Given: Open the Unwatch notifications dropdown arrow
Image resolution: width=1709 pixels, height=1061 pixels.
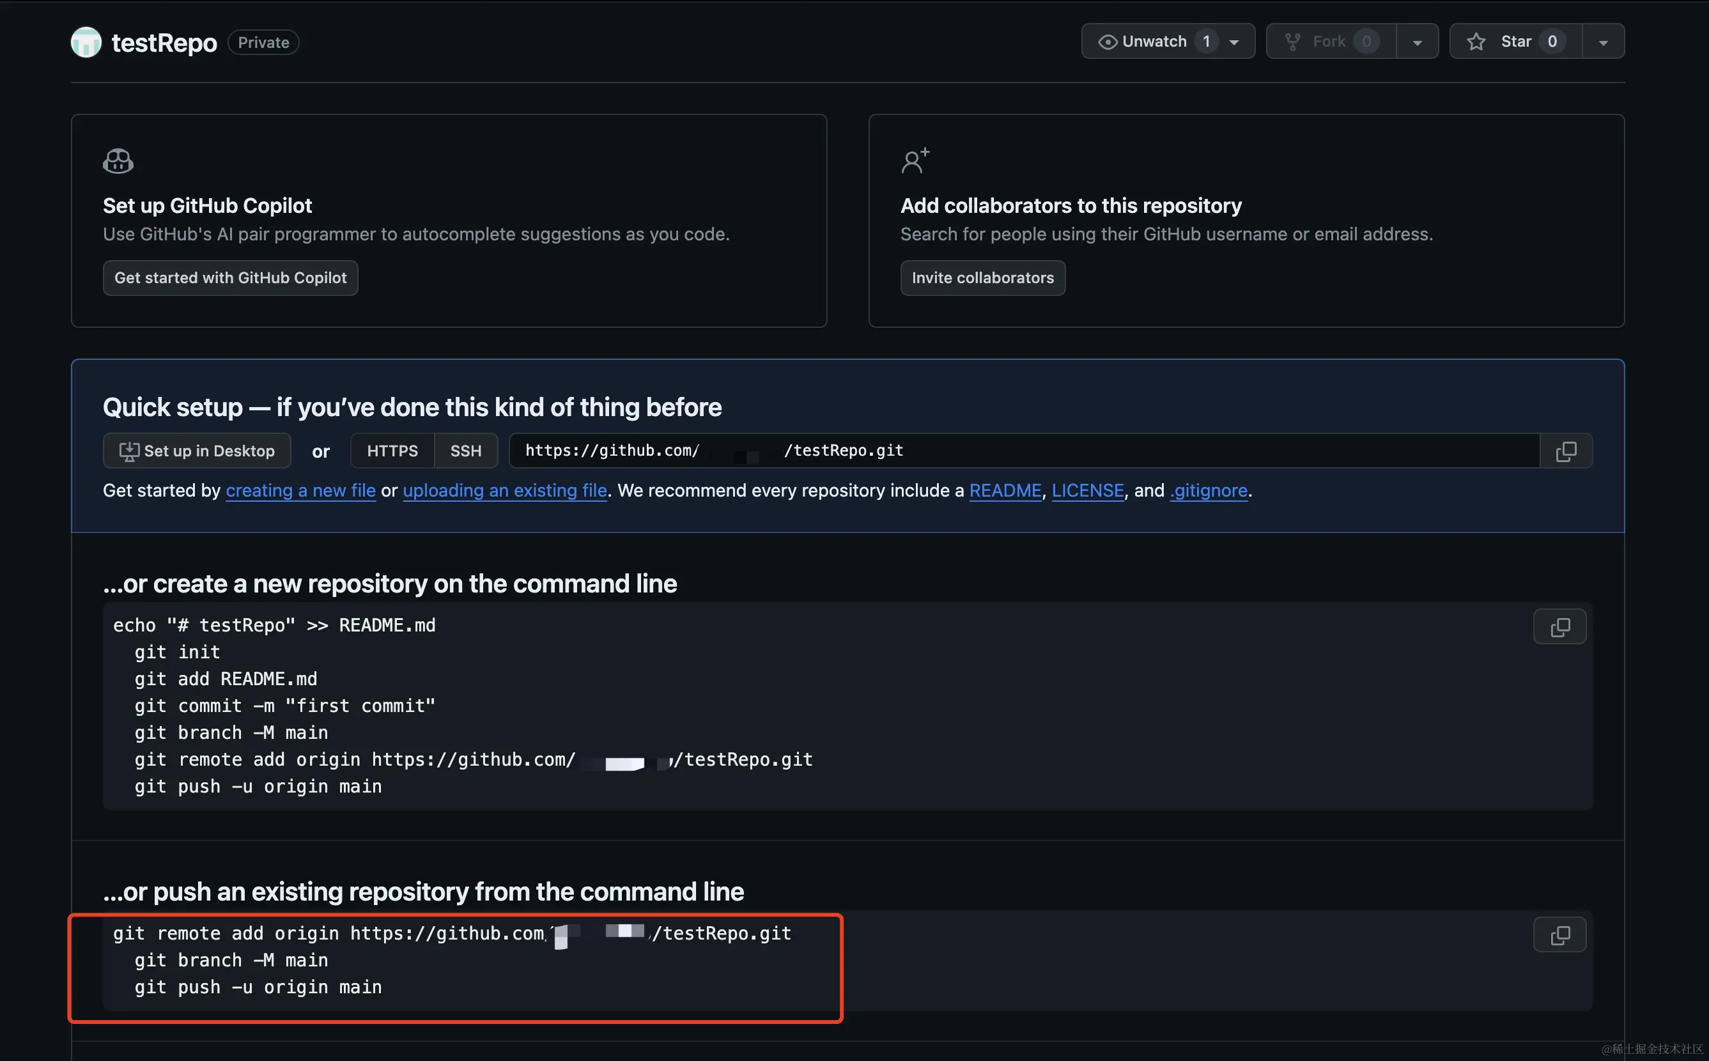Looking at the screenshot, I should coord(1234,42).
